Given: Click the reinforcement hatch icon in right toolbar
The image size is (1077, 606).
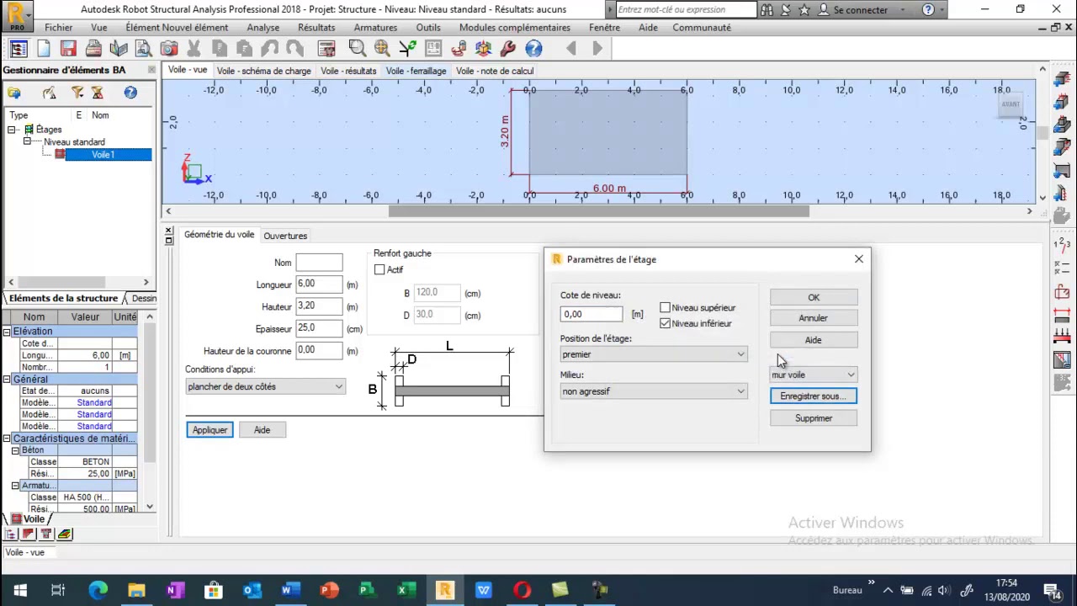Looking at the screenshot, I should pos(1062,361).
